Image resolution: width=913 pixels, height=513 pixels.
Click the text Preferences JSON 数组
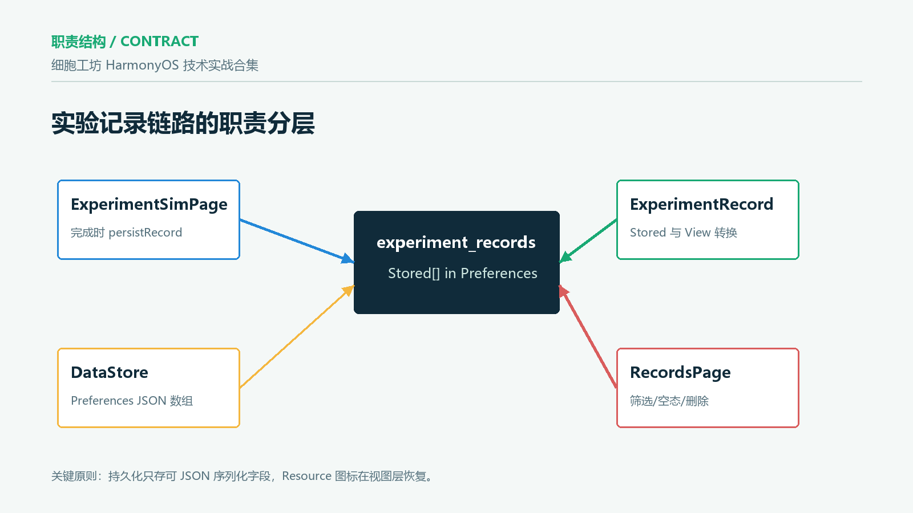point(132,401)
